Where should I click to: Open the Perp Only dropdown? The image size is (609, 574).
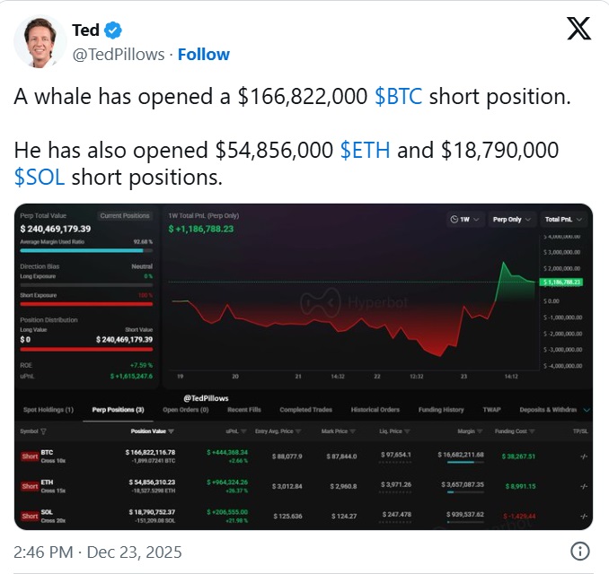[513, 219]
